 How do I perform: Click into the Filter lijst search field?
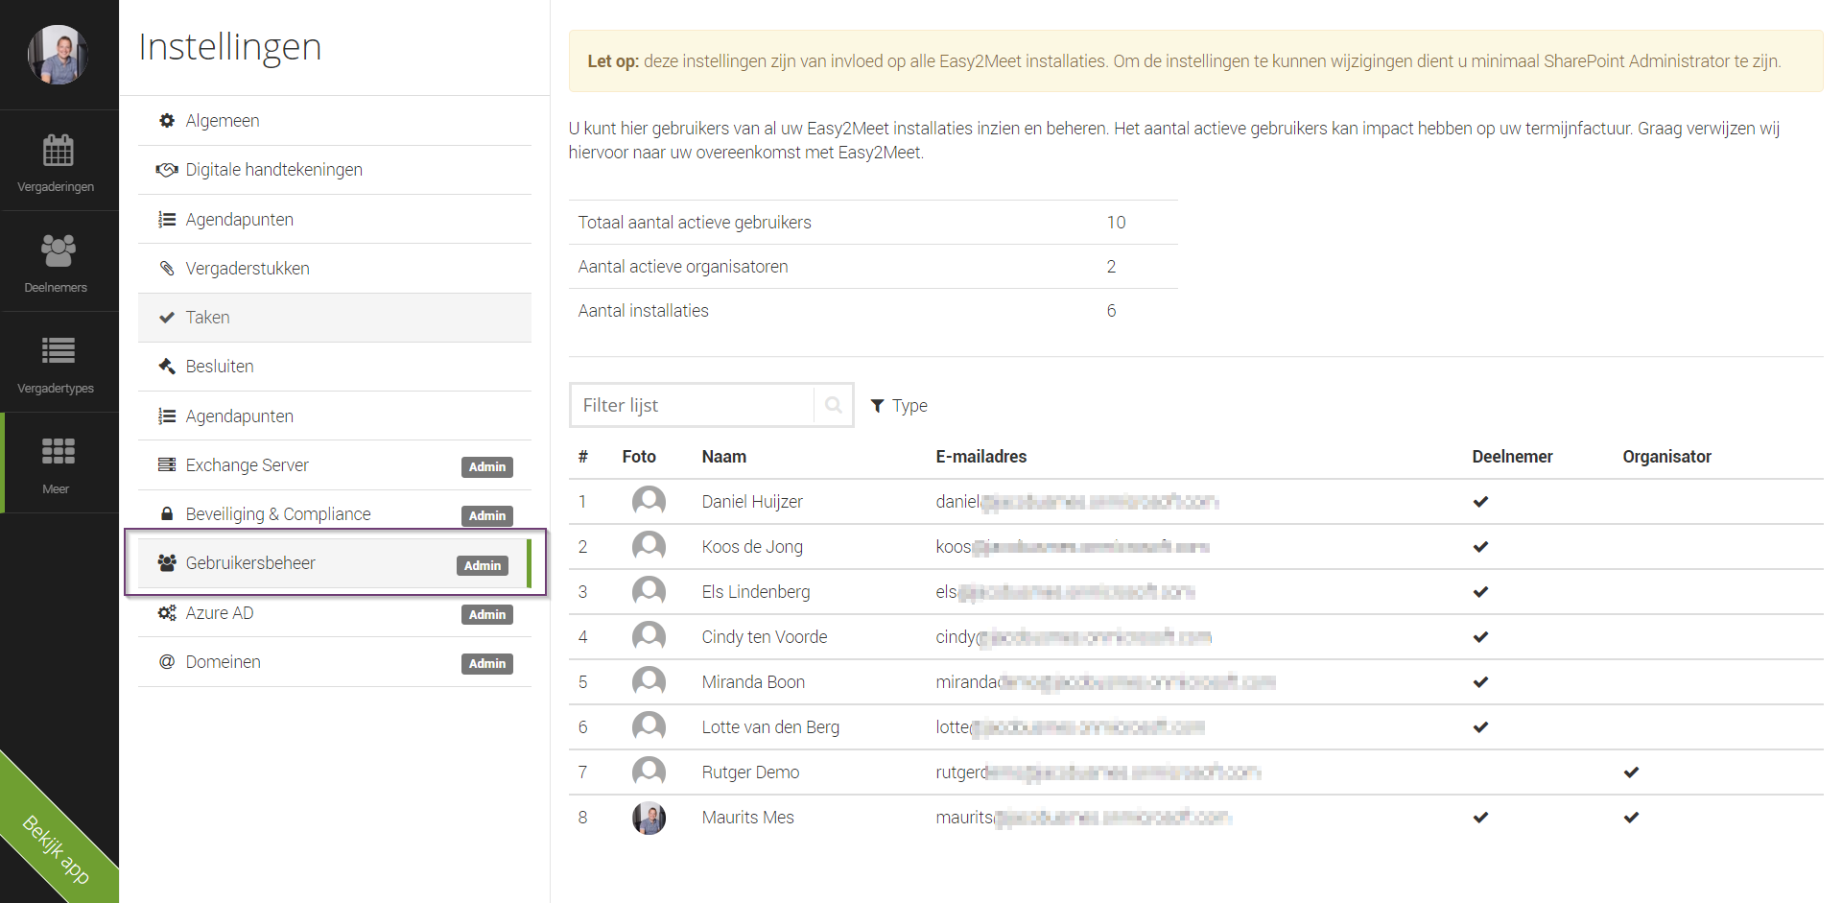point(692,405)
